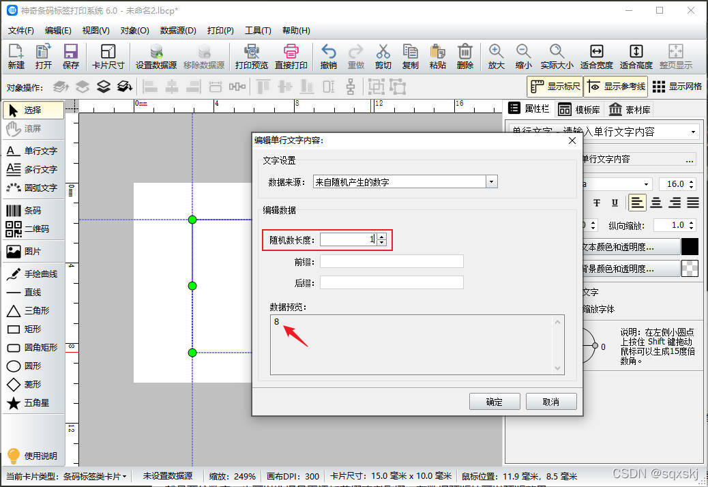Expand the font name dropdown
Screen dimensions: 708x487
click(x=646, y=184)
